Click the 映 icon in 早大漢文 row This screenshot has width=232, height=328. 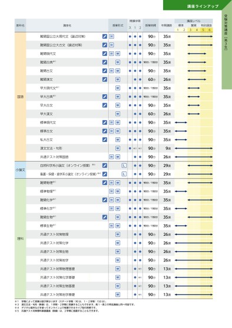tap(118, 114)
